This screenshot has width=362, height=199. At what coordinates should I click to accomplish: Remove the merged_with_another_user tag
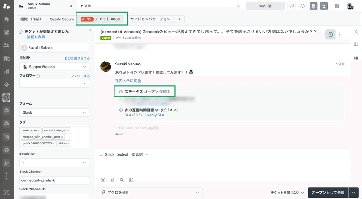pyautogui.click(x=62, y=137)
